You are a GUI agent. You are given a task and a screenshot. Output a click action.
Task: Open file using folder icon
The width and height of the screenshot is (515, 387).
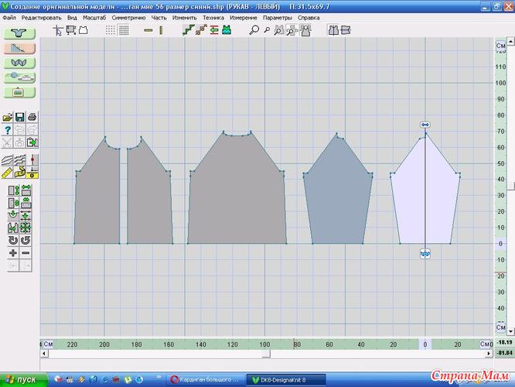coord(9,117)
